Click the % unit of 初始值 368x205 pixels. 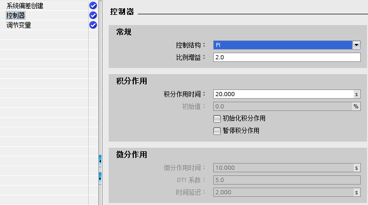[356, 106]
